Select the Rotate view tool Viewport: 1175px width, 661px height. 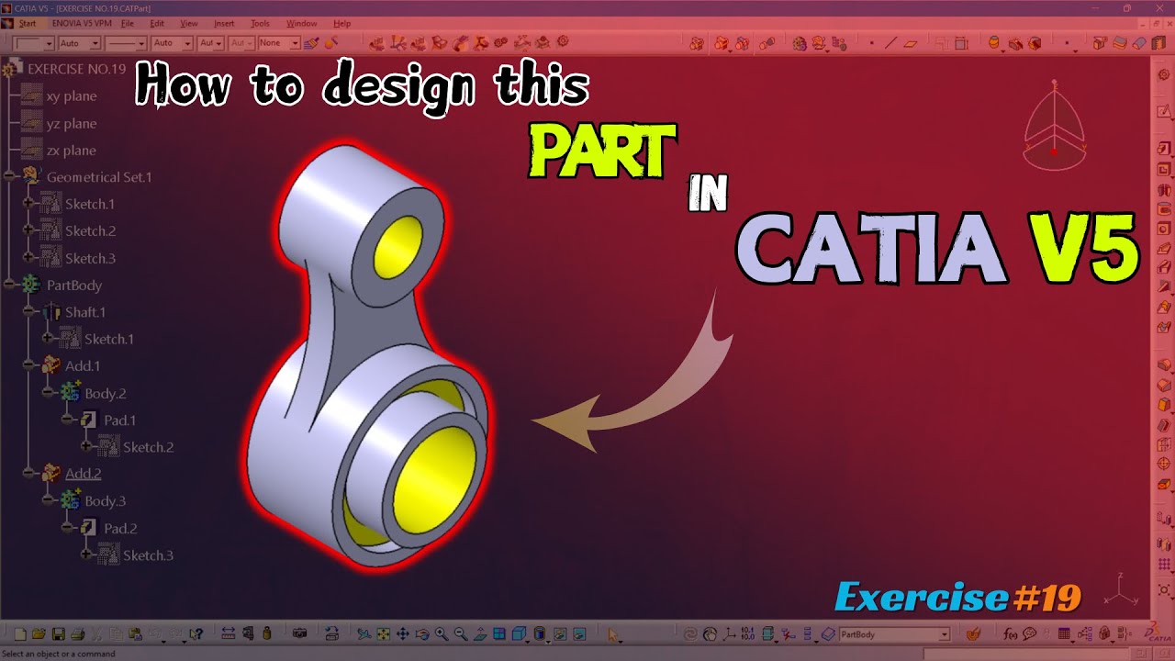click(421, 633)
